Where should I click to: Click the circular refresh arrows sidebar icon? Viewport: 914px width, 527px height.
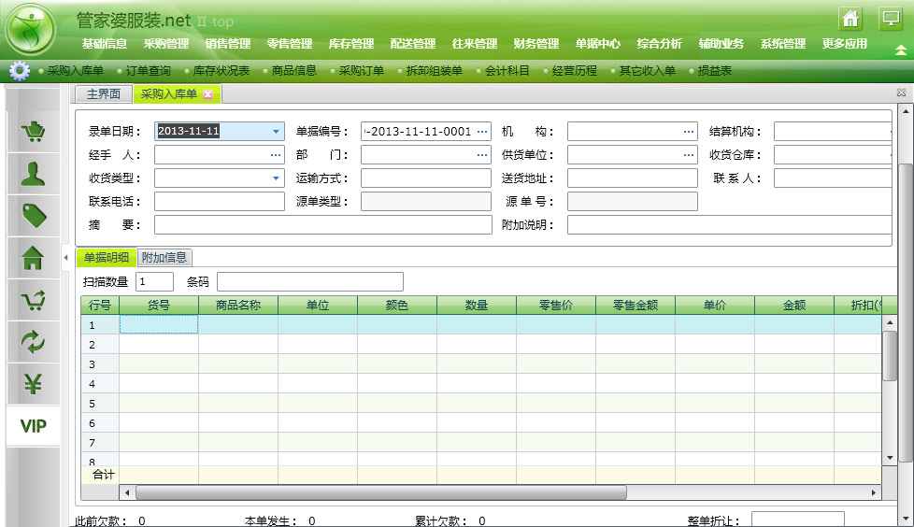(x=34, y=342)
